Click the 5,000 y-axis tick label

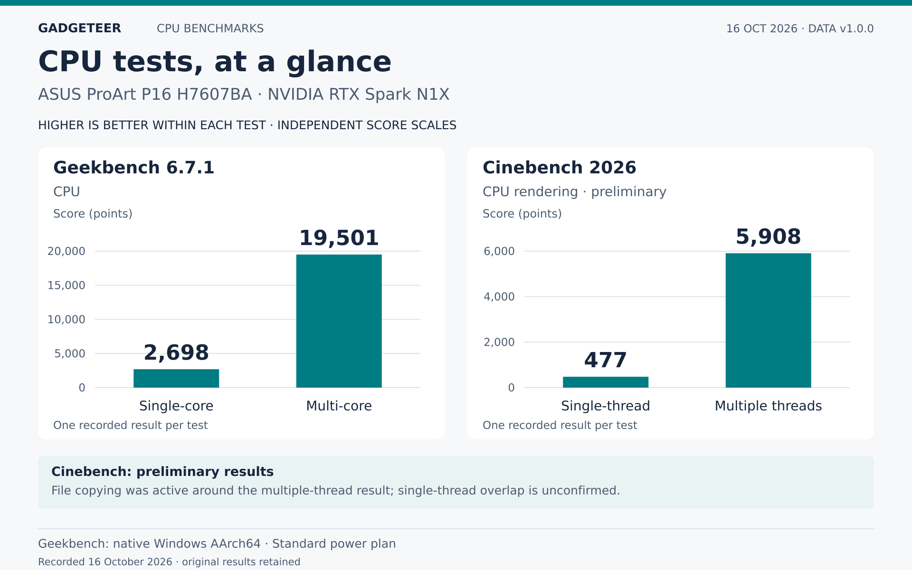coord(70,354)
